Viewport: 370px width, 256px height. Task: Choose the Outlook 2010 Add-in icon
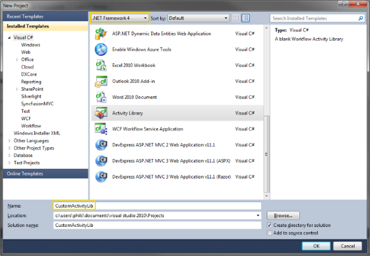tap(101, 81)
